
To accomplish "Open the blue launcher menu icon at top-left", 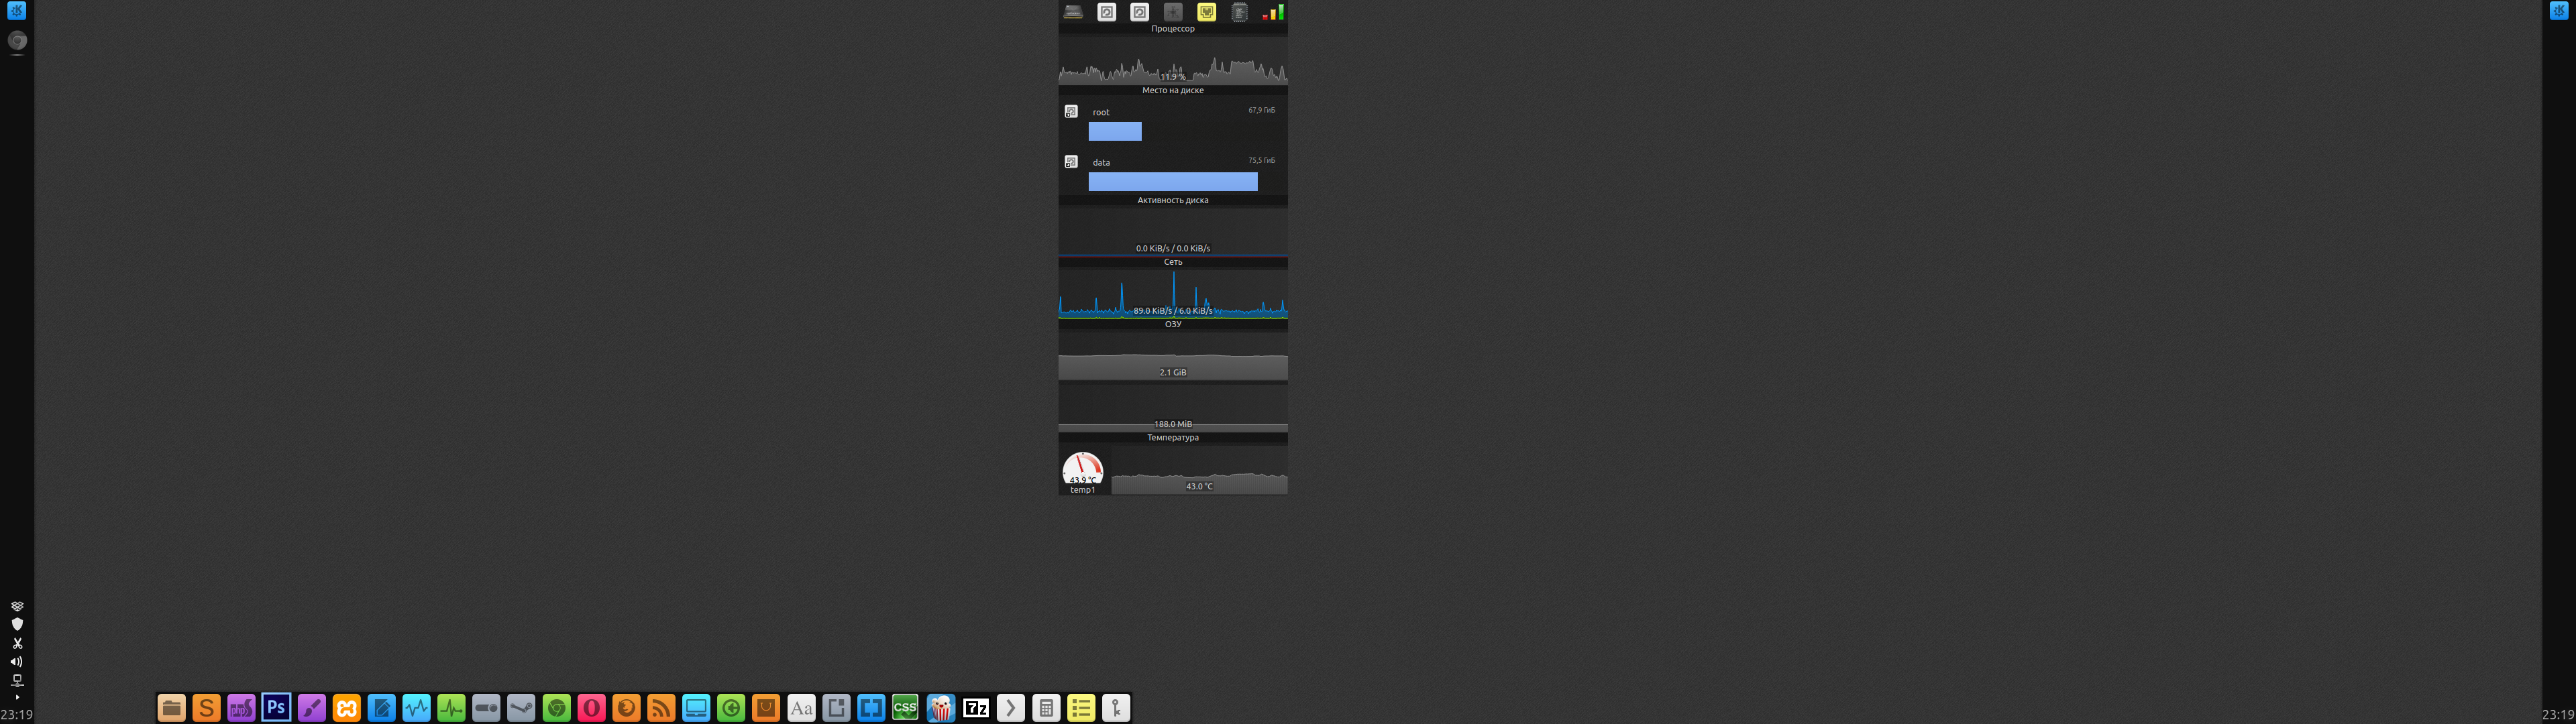I will (17, 11).
